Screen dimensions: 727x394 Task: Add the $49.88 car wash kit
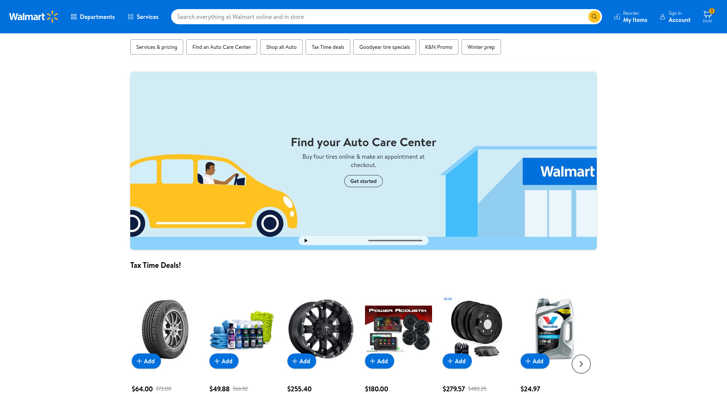pyautogui.click(x=224, y=361)
